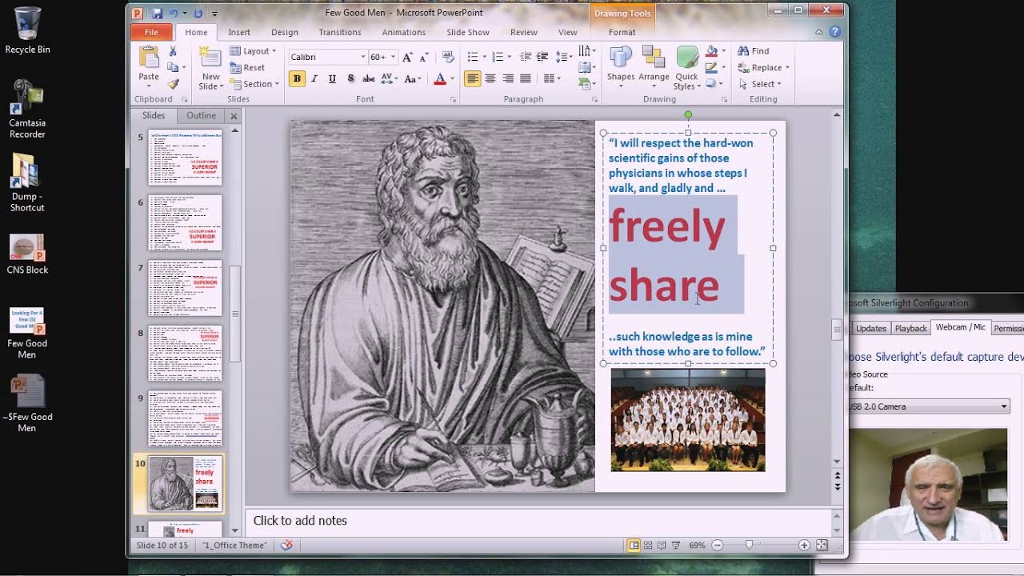Screen dimensions: 1024x576
Task: Open Text Direction tool
Action: click(586, 52)
